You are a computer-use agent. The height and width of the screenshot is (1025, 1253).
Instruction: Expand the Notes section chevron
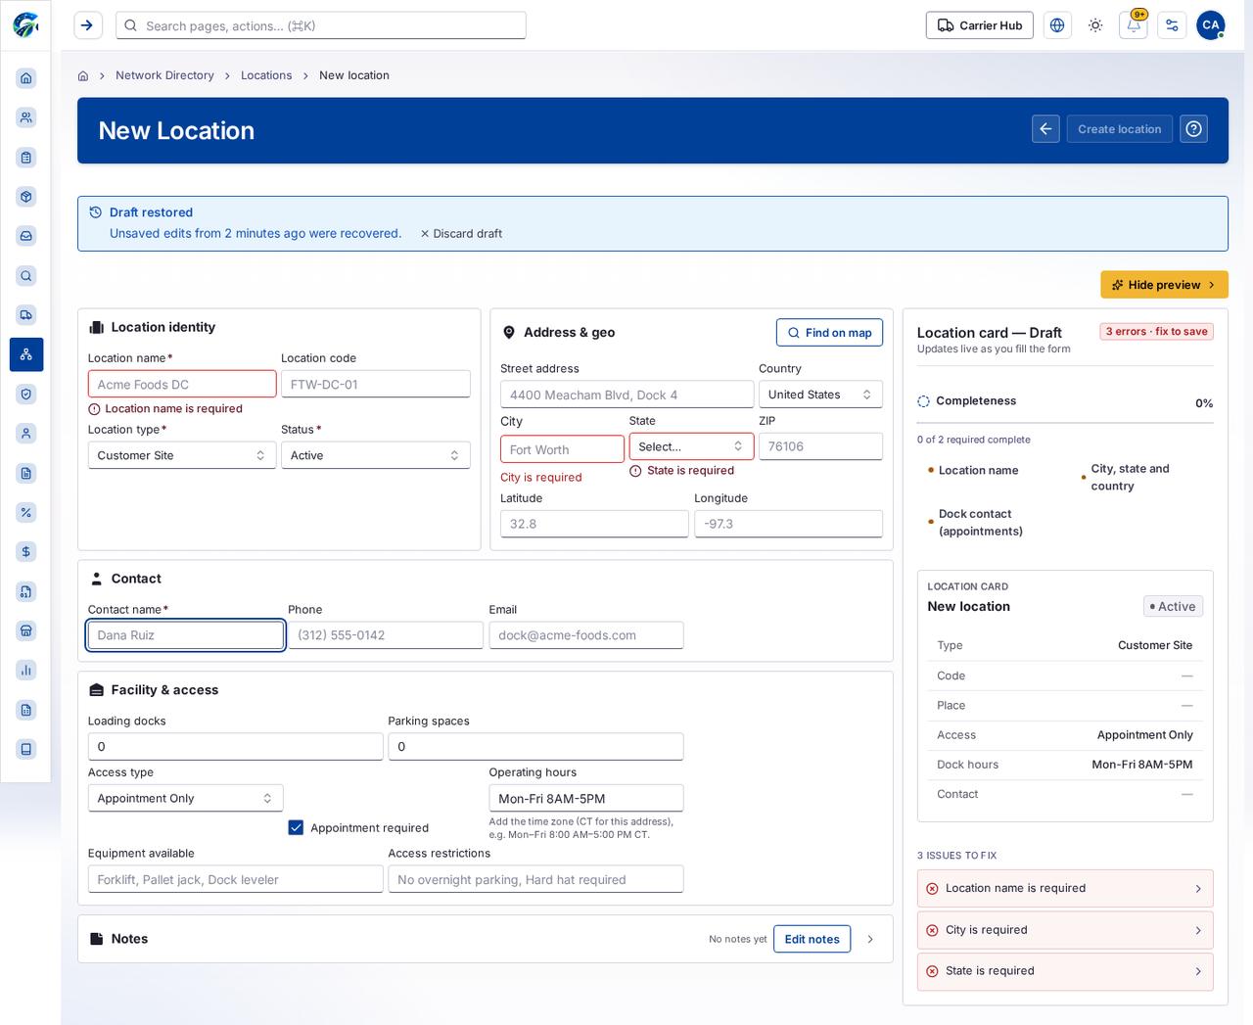coord(870,939)
